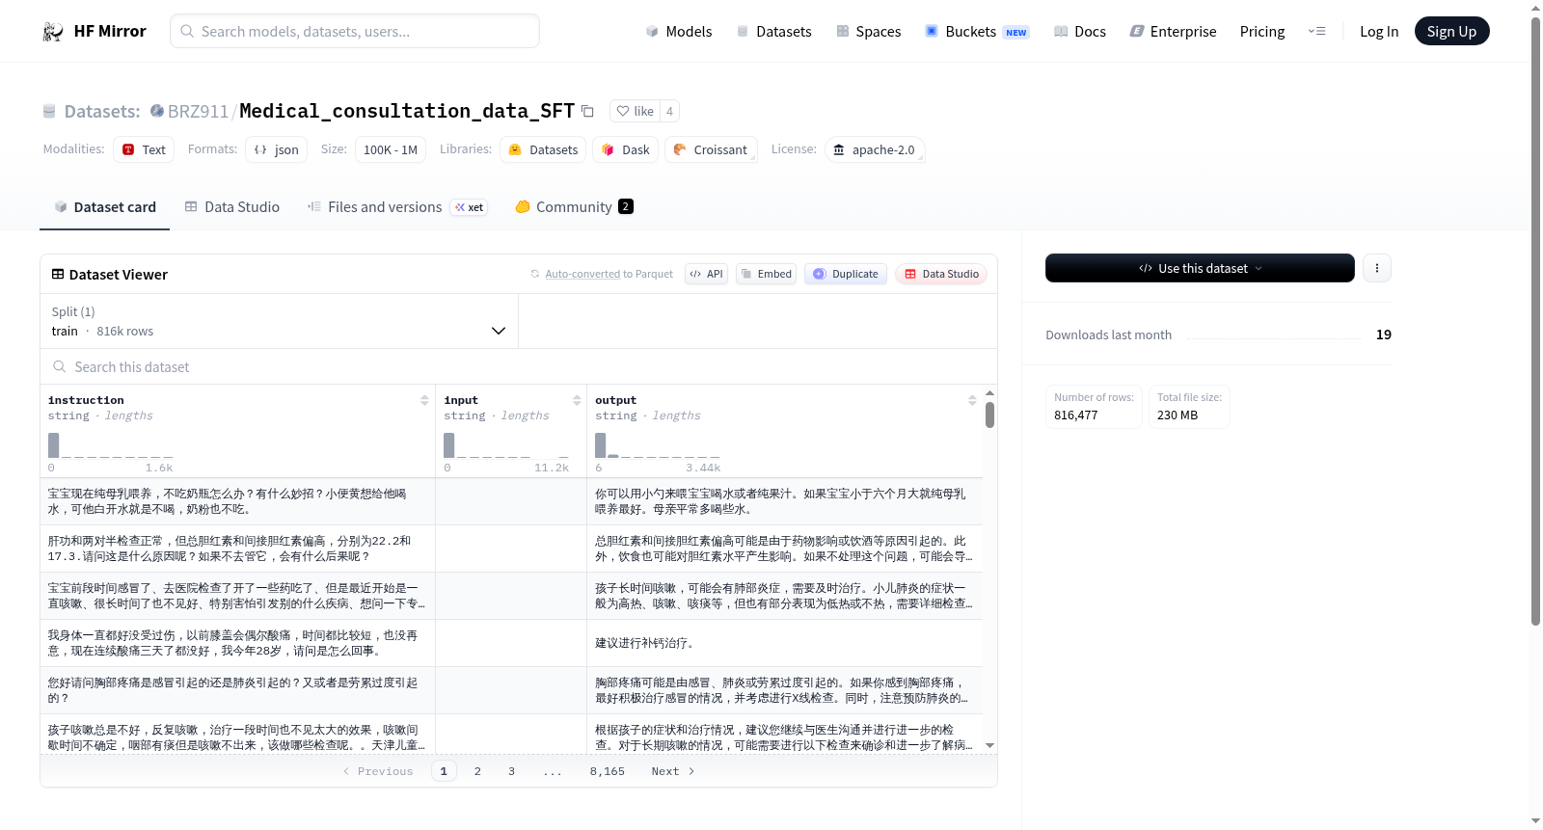The image size is (1543, 830).
Task: Open Enterprise in top navigation
Action: coord(1174,32)
